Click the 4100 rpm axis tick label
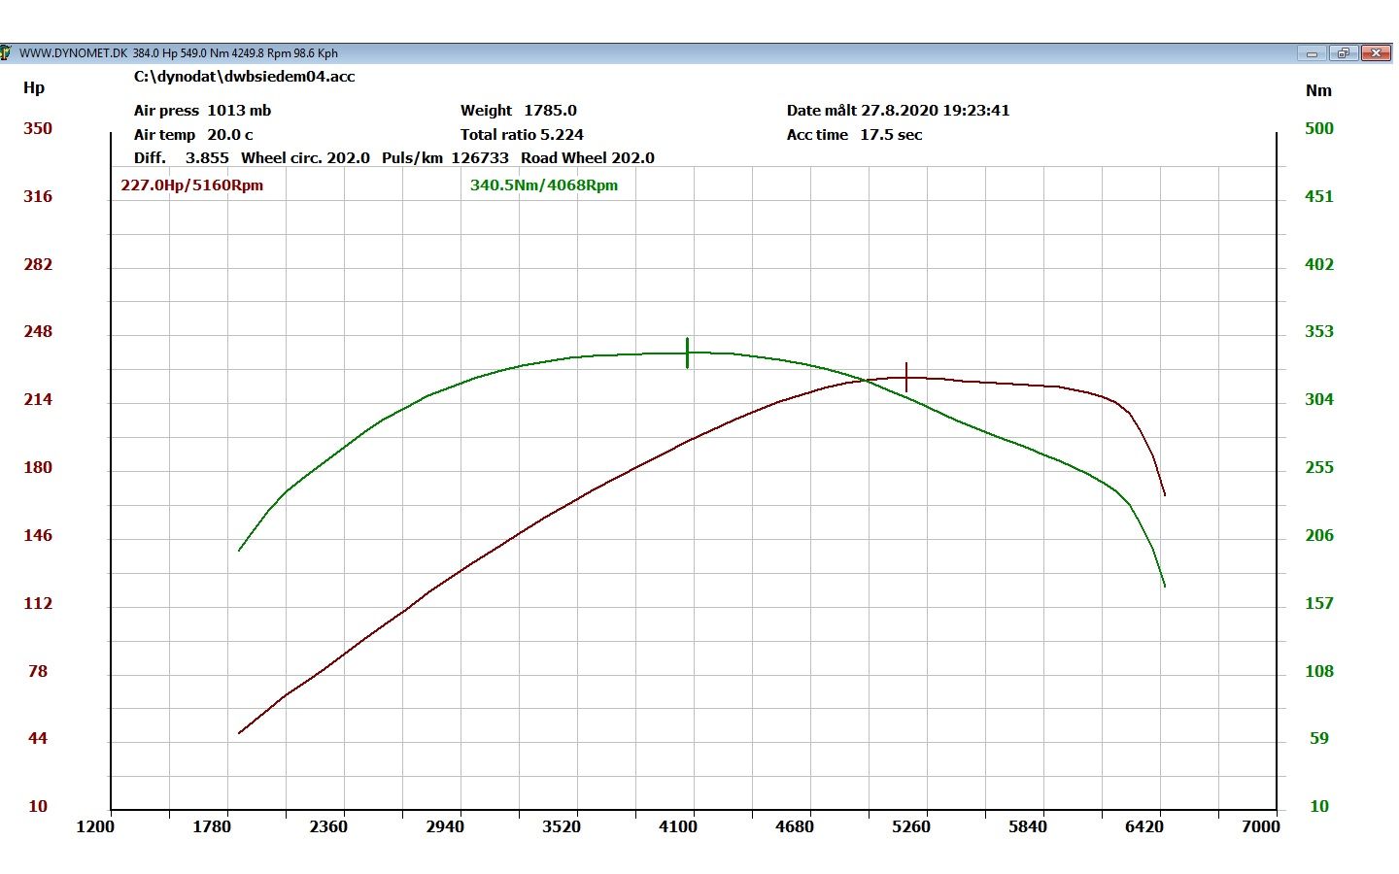The image size is (1399, 874). coord(678,826)
